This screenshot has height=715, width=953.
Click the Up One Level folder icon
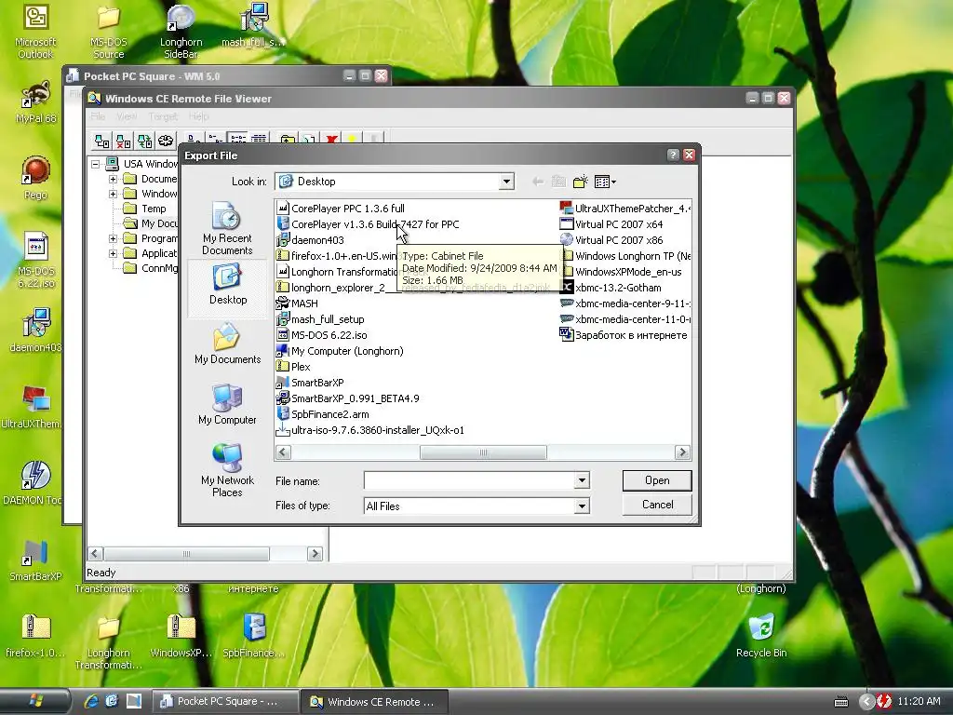pyautogui.click(x=558, y=182)
